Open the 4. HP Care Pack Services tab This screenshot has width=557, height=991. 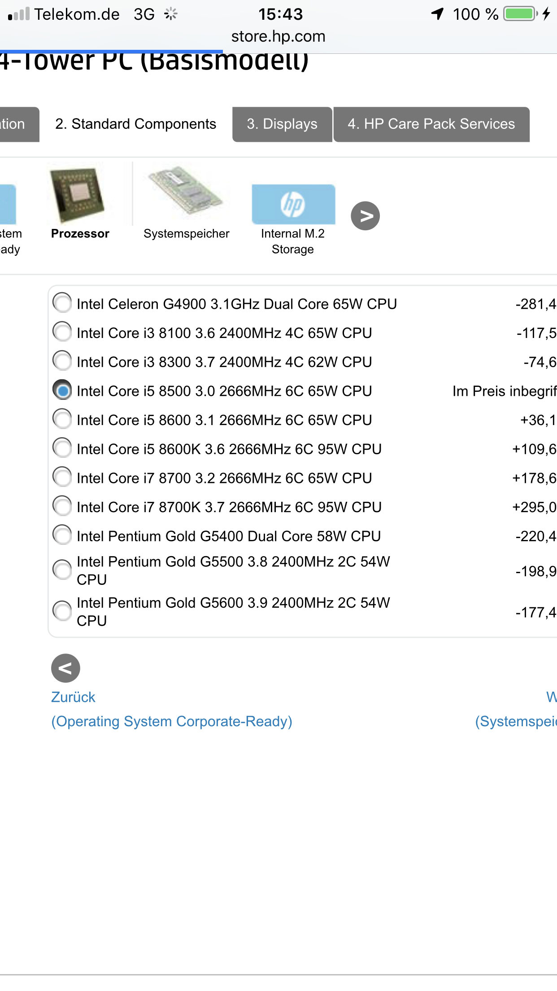coord(431,124)
